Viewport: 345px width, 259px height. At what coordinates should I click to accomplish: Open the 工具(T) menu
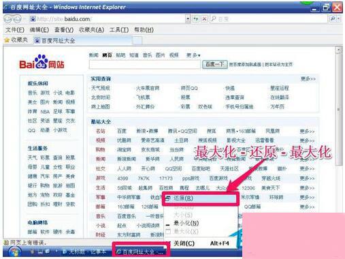(x=119, y=30)
